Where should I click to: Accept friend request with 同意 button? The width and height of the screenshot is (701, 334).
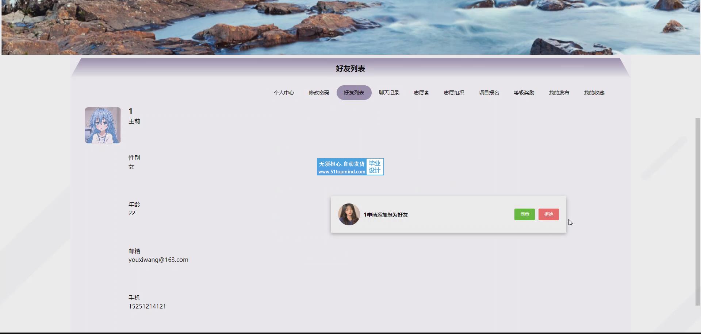(524, 214)
